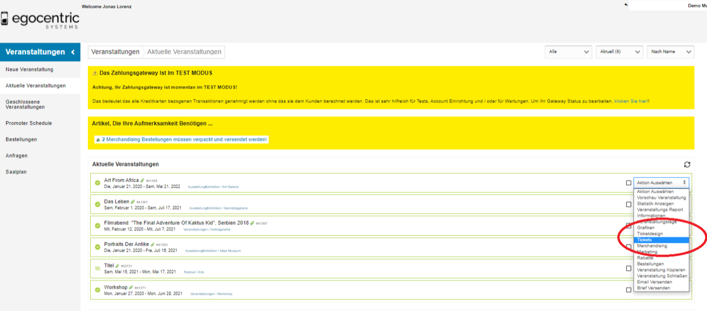
Task: Select the checkbox in the Das Leben row
Action: (628, 204)
